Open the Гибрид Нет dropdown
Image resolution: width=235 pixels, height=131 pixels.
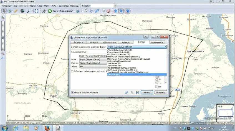click(93, 67)
